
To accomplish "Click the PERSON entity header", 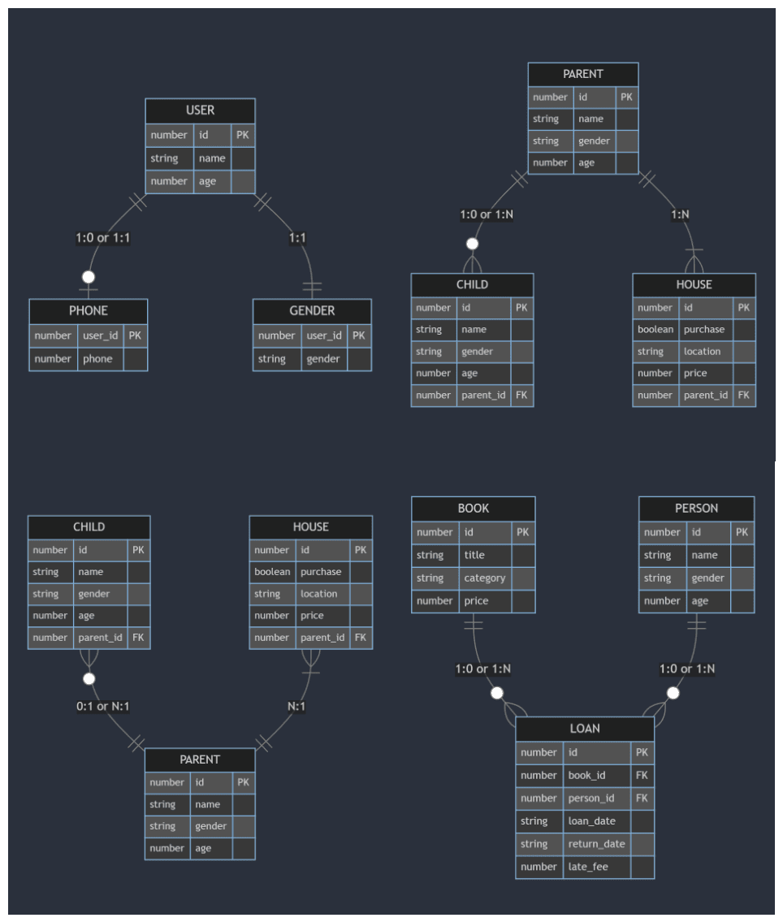I will pos(696,509).
